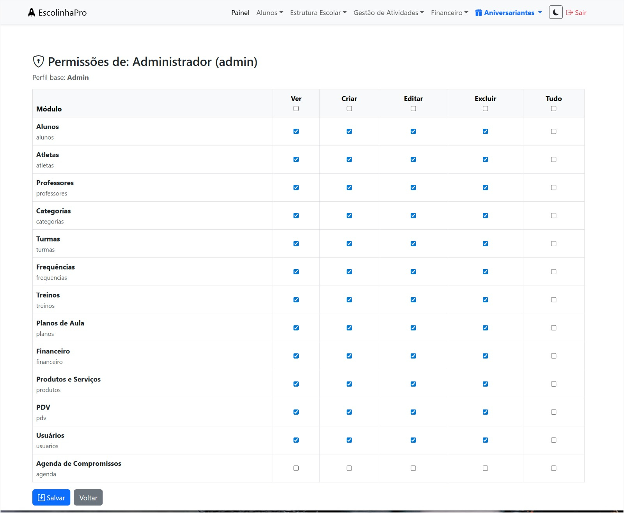The width and height of the screenshot is (624, 513).
Task: Select all with the Ver column header checkbox
Action: 296,108
